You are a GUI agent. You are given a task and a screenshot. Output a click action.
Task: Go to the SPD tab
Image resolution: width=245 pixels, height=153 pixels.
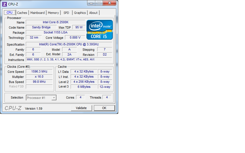tap(66, 13)
